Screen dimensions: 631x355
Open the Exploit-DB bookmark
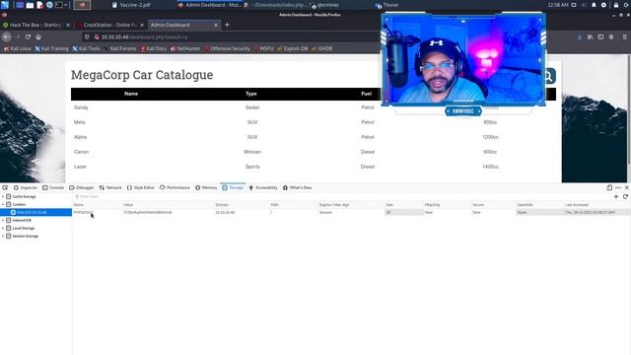293,48
